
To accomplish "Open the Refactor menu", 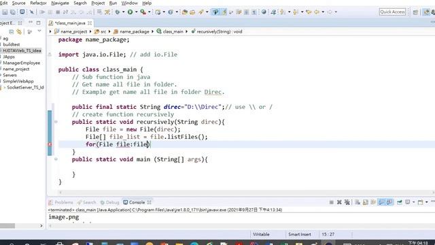I will 38,3.
